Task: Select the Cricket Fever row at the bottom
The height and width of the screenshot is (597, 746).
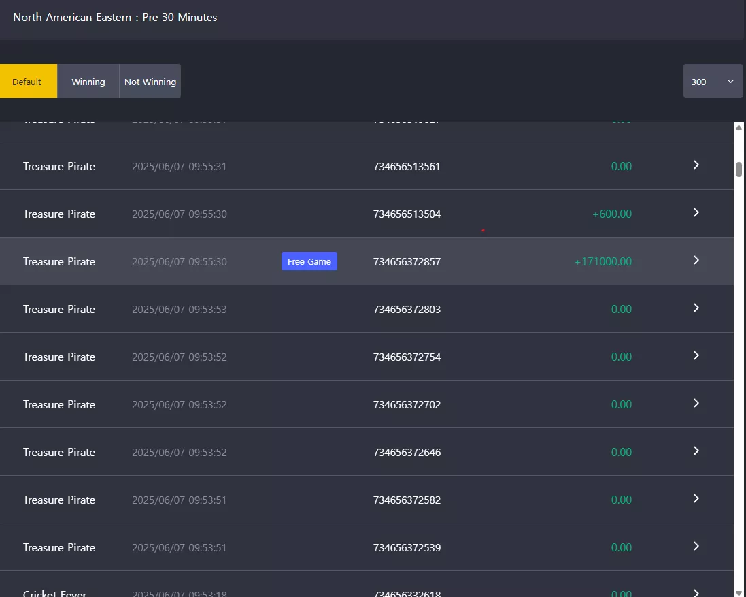Action: (x=367, y=584)
